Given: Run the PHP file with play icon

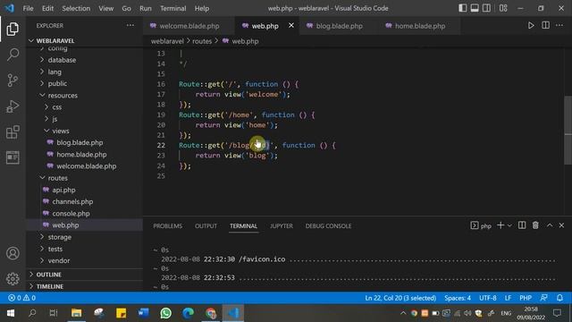Looking at the screenshot, I should coord(531,25).
